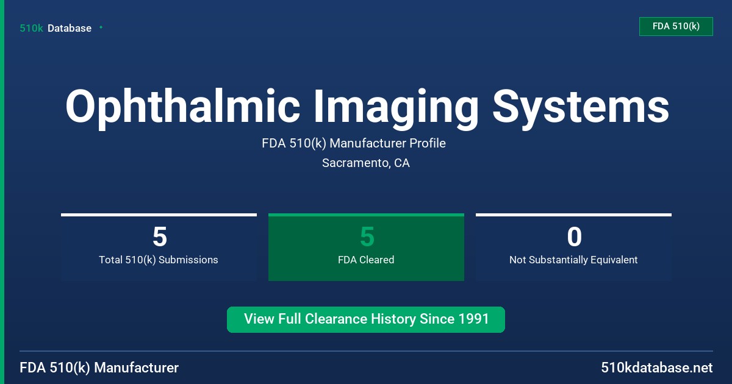Visit the 510kdatabase.net link
Viewport: 732px width, 384px height.
657,368
